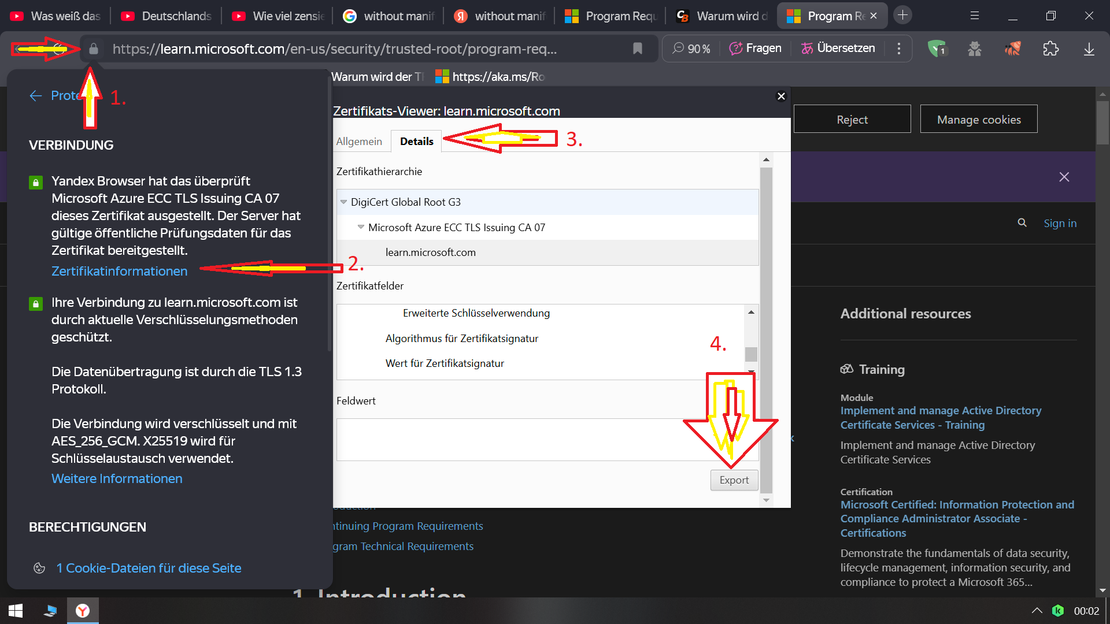Click the Fragen assistant button
1110x624 pixels.
(755, 49)
